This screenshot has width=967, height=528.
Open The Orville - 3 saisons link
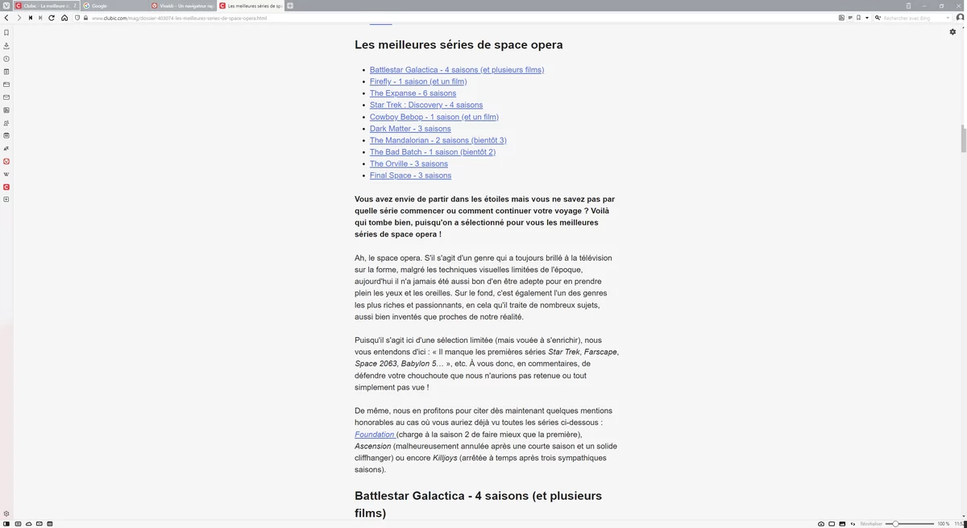click(409, 163)
